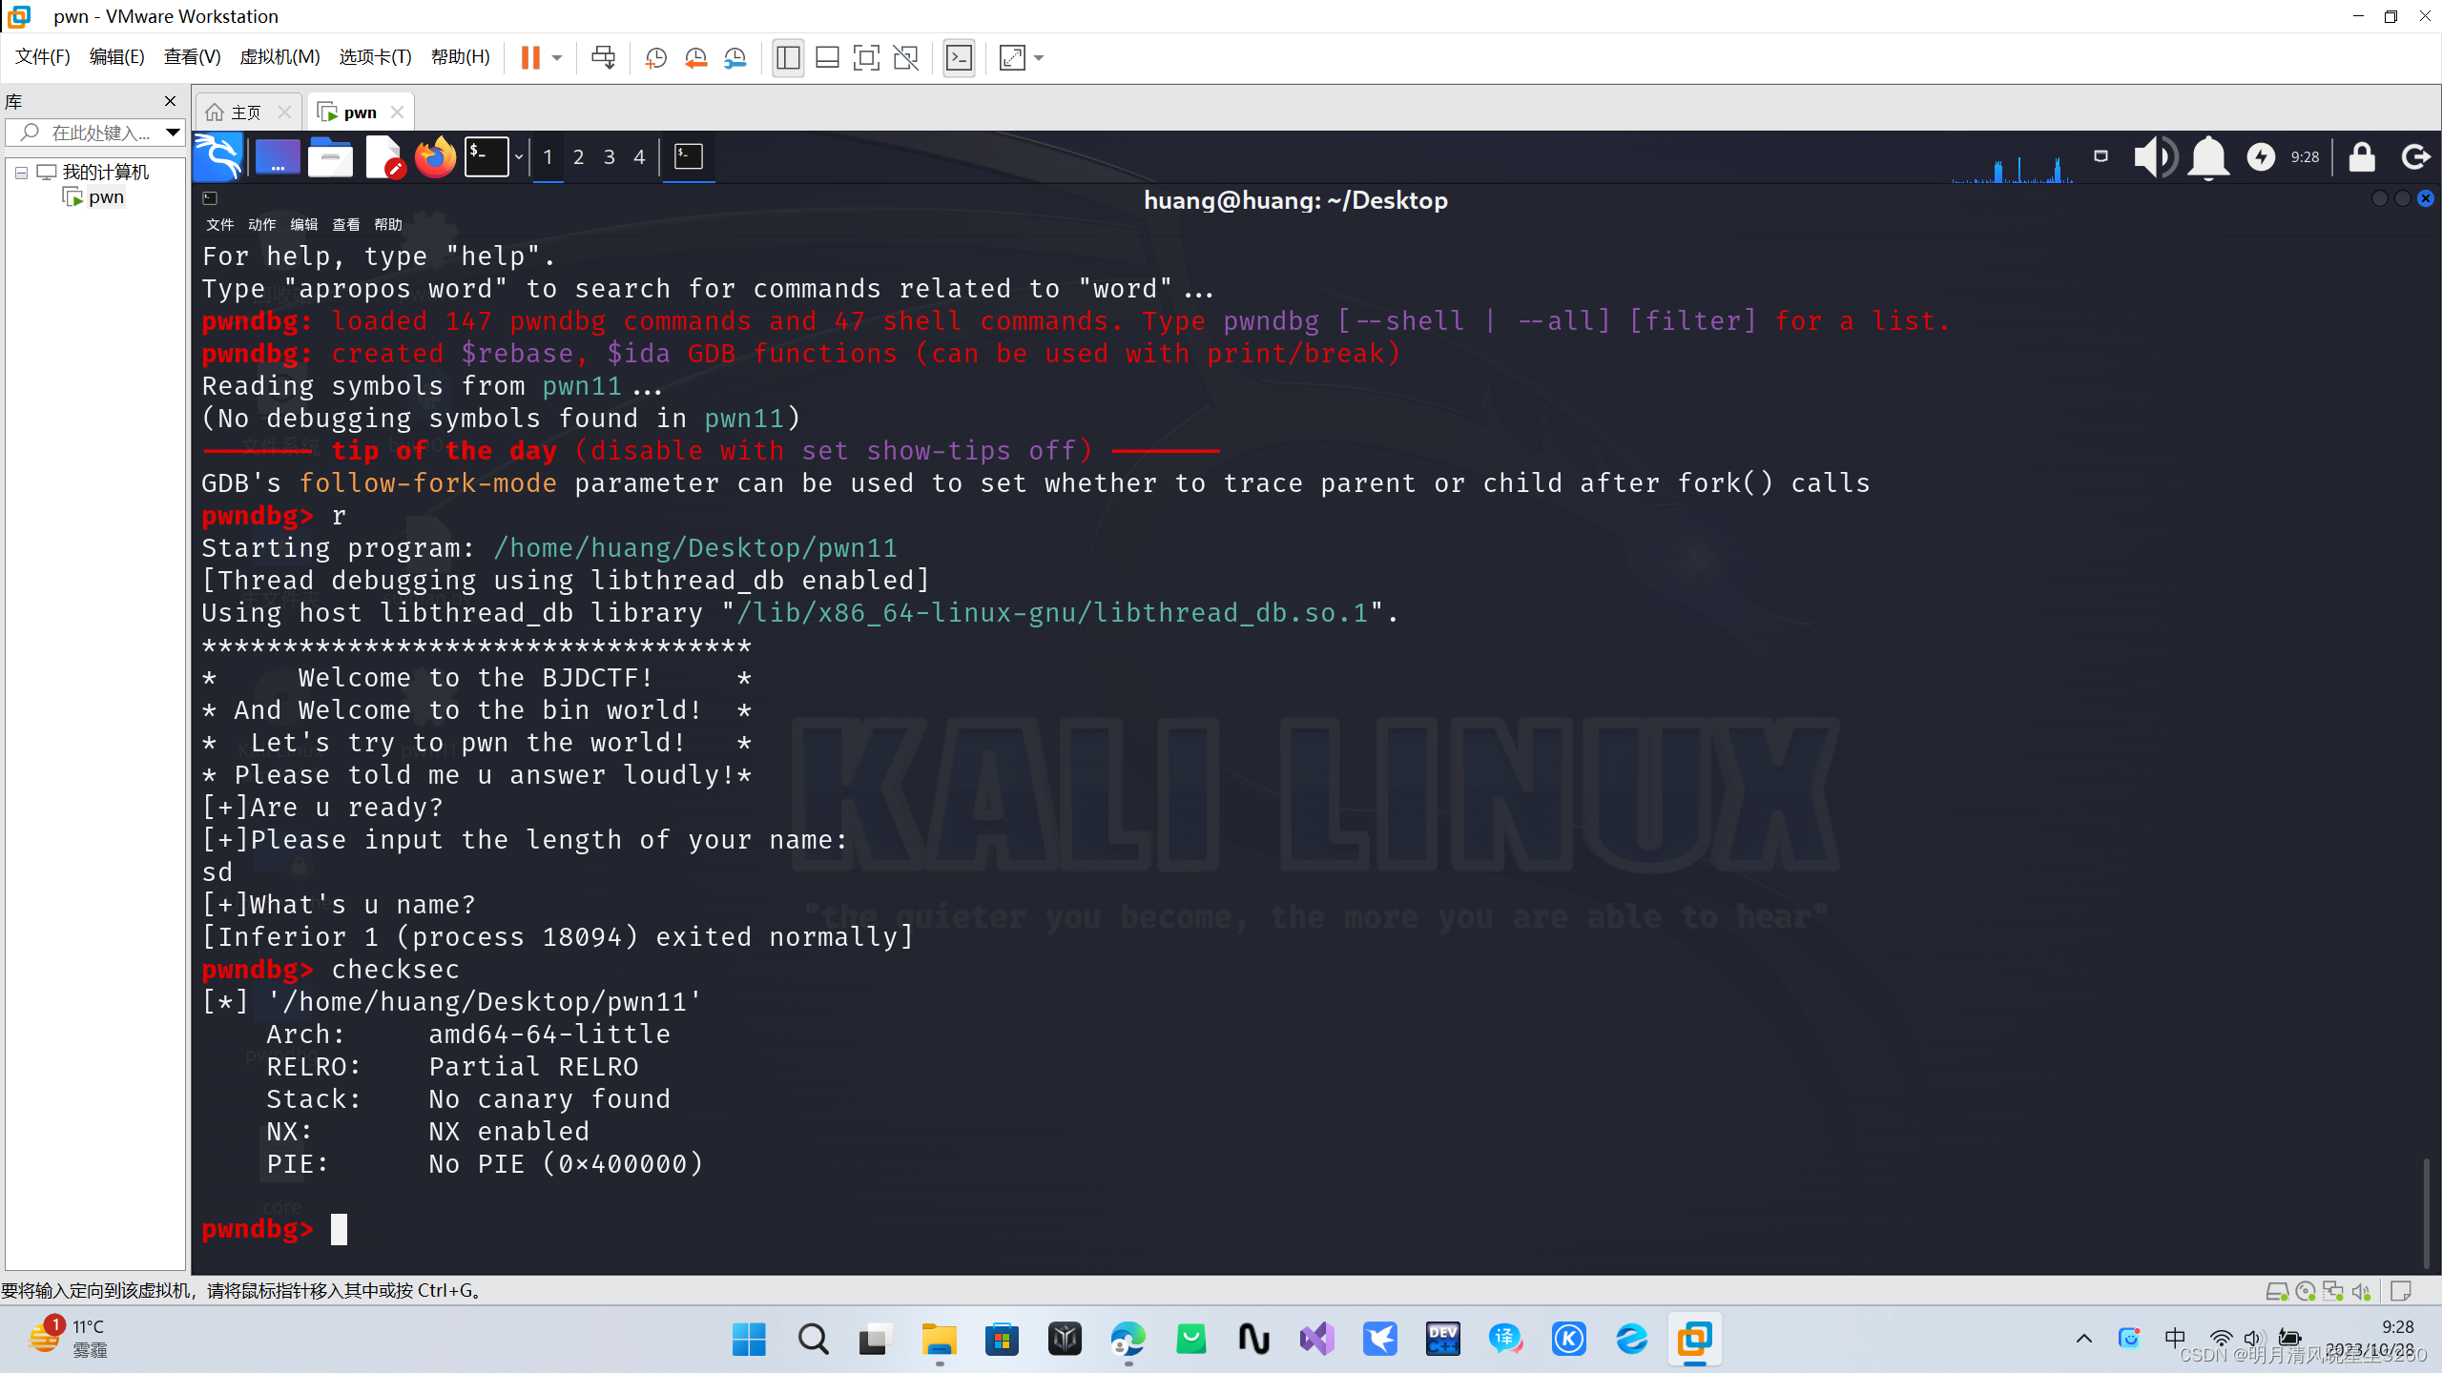This screenshot has height=1373, width=2442.
Task: Enter full screen mode icon
Action: (866, 58)
